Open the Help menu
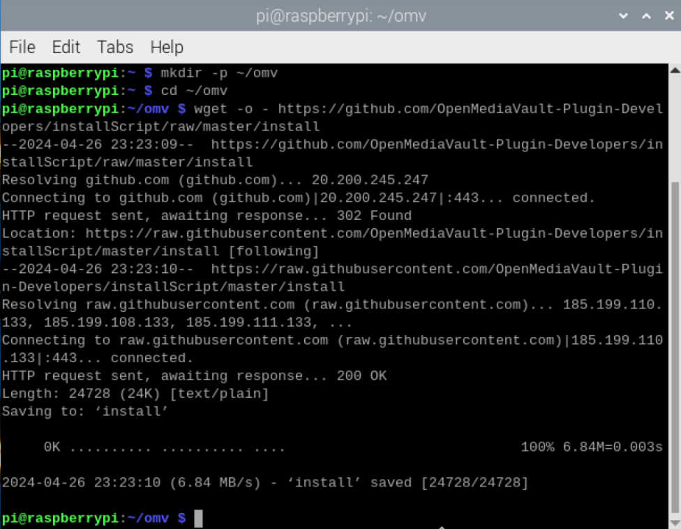The width and height of the screenshot is (681, 529). click(x=167, y=47)
